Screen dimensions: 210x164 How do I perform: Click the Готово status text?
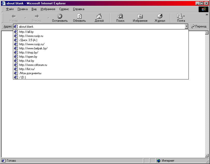(x=11, y=161)
